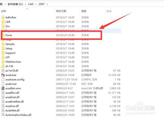Click the 15,335 KB size cell

click(114, 75)
